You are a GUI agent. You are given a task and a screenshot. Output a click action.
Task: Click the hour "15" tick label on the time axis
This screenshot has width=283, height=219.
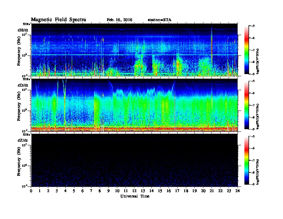point(160,191)
